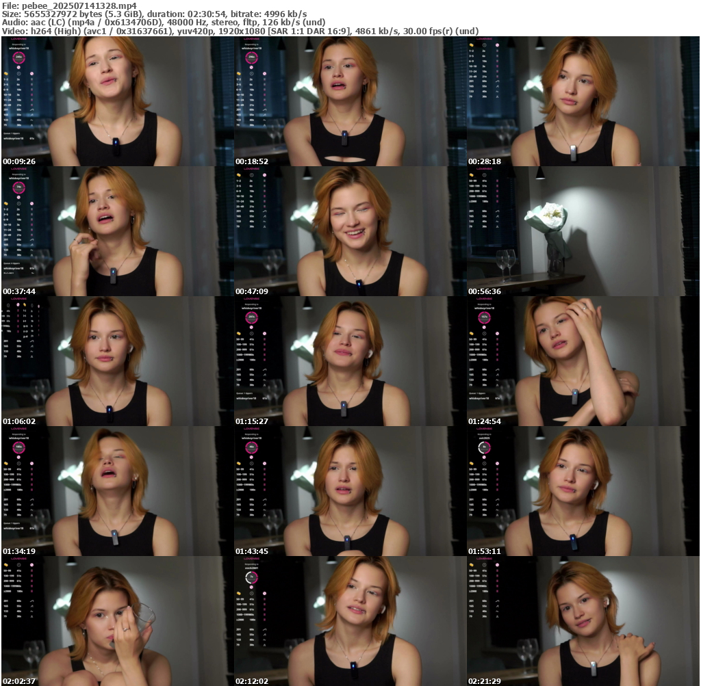Viewport: 701px width, 686px height.
Task: Click the thumbnail frame at 00:09:26
Action: click(116, 101)
